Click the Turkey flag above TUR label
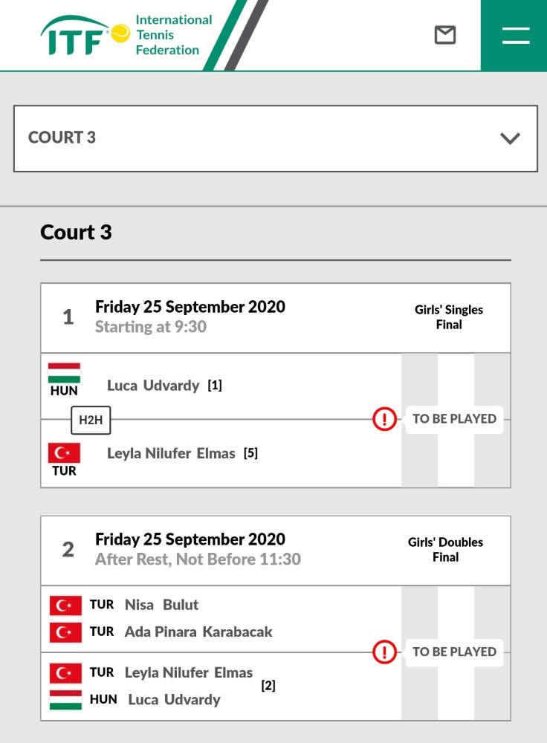547x743 pixels. [64, 452]
